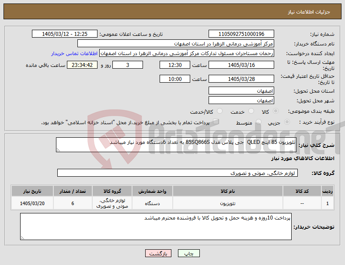The image size is (345, 265).
Task: Click the شرح کلی نیاز label
Action: click(x=317, y=145)
